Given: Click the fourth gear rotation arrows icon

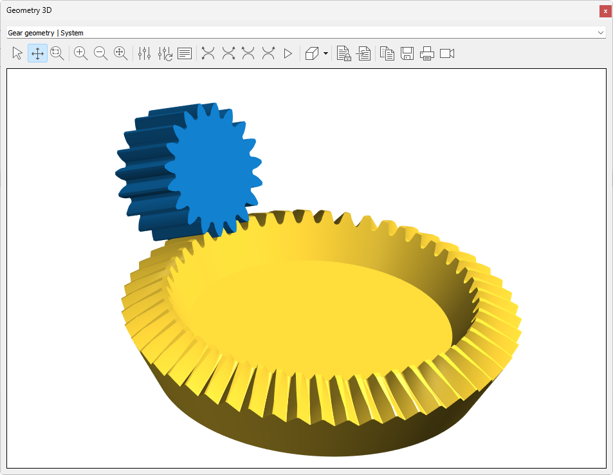Looking at the screenshot, I should coord(268,53).
